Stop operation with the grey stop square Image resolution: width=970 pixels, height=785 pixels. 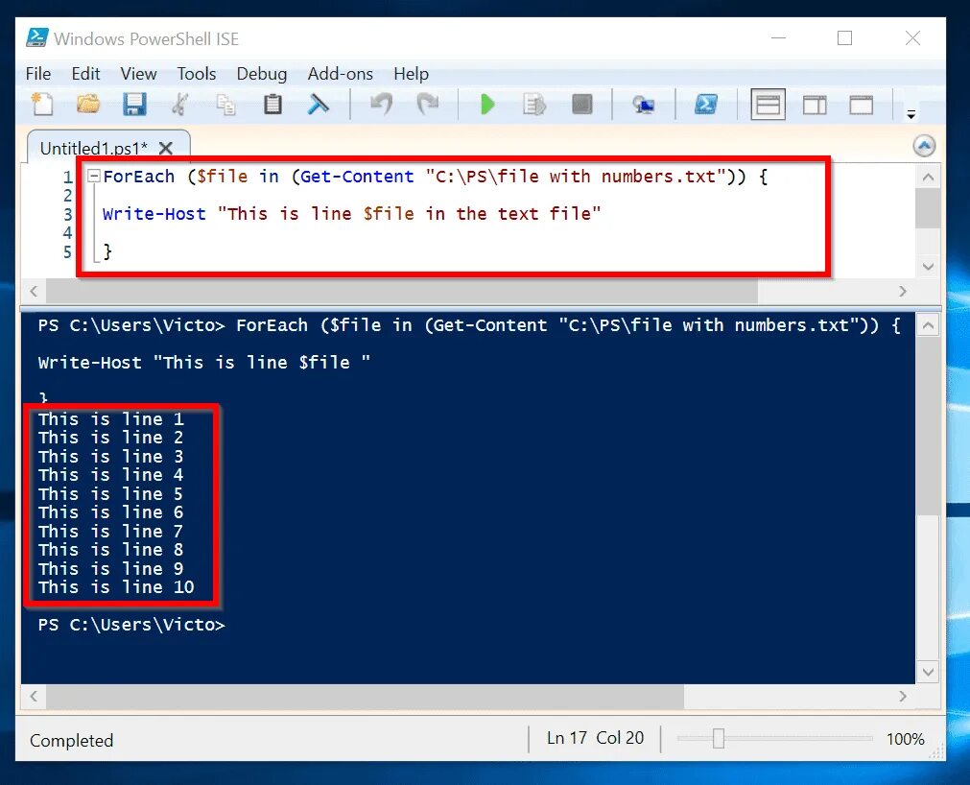(x=581, y=104)
